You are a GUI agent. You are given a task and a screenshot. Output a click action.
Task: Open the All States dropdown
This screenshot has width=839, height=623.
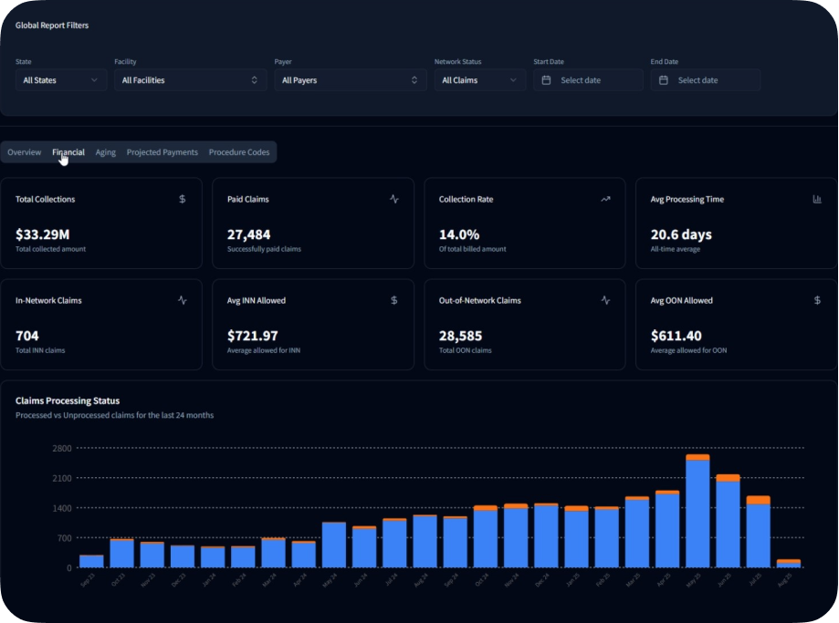click(59, 79)
